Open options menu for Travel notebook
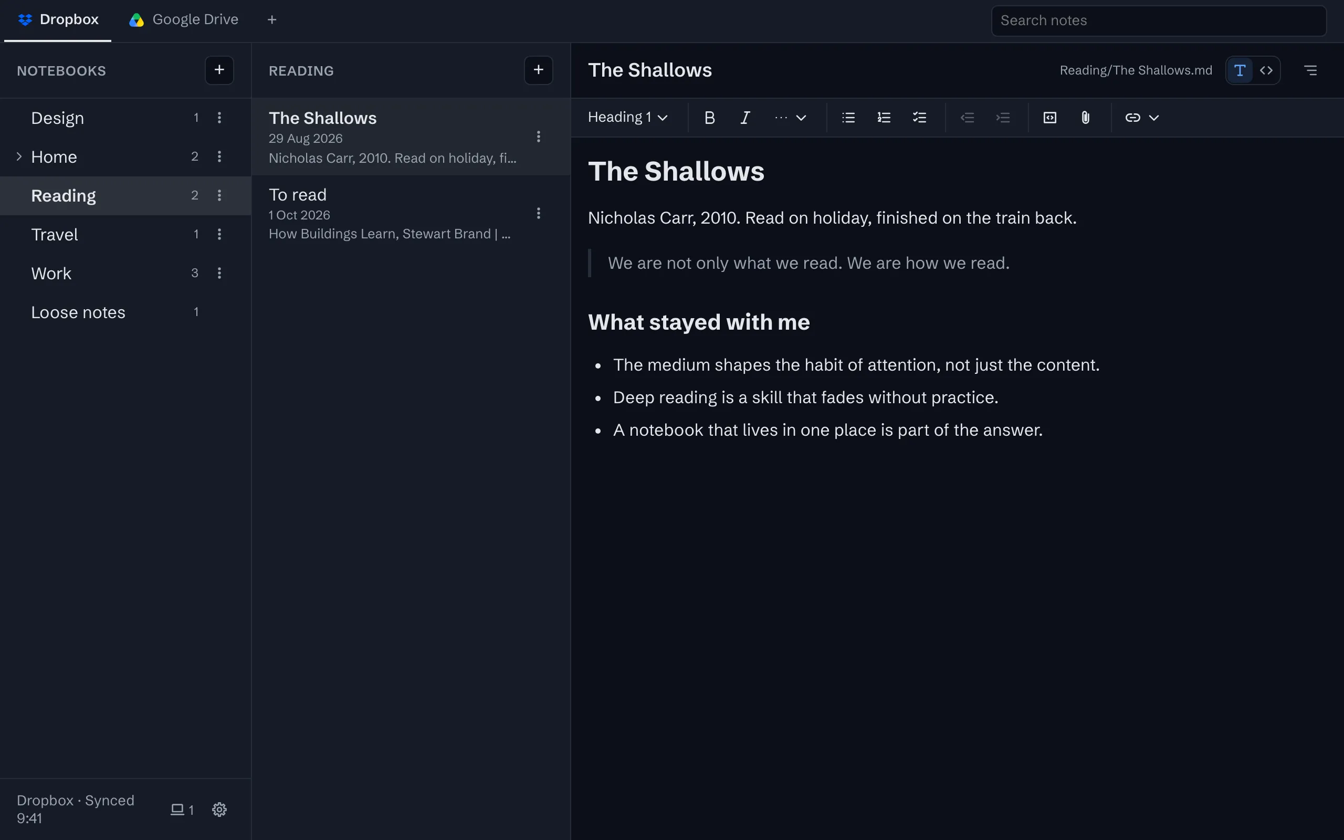This screenshot has width=1344, height=840. 219,235
